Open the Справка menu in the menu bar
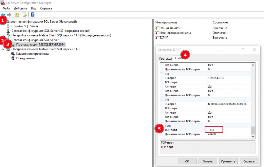The image size is (264, 167). point(46,9)
